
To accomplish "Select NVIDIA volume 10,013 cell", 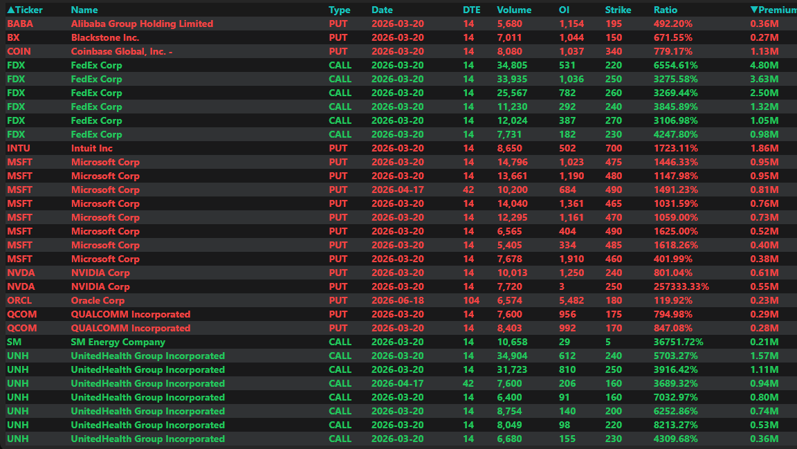I will (x=512, y=273).
